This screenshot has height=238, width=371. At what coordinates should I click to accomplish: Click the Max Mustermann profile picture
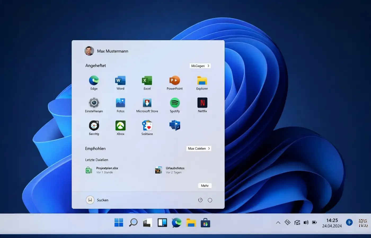[89, 51]
